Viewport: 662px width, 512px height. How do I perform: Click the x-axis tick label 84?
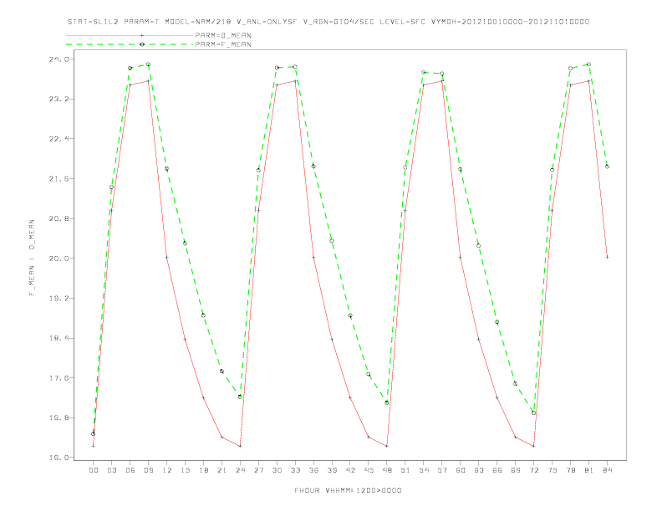tap(608, 470)
